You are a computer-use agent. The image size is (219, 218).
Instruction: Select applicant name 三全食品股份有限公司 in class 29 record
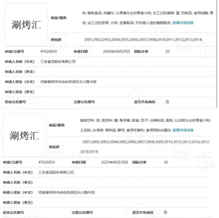click(58, 62)
